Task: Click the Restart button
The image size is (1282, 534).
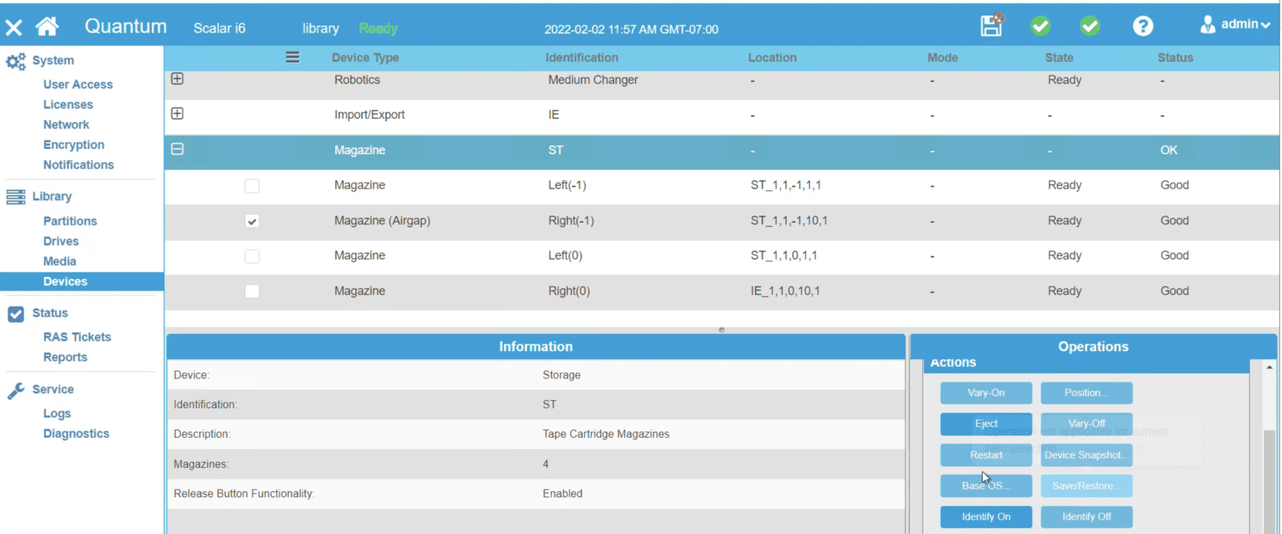Action: pyautogui.click(x=986, y=455)
